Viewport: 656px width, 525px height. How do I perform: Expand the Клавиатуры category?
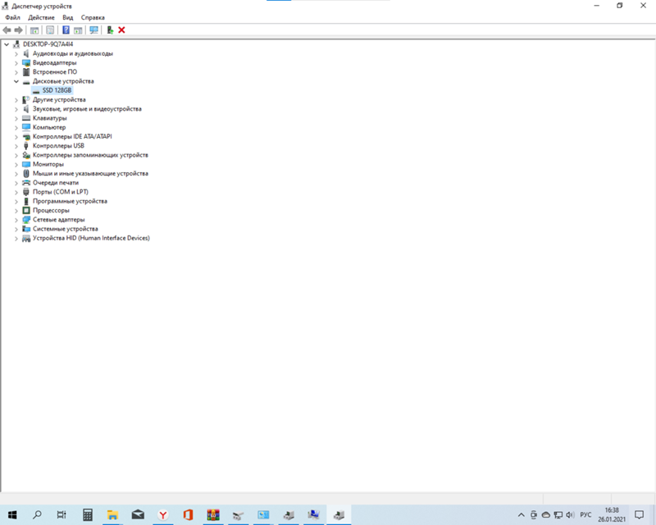(16, 118)
